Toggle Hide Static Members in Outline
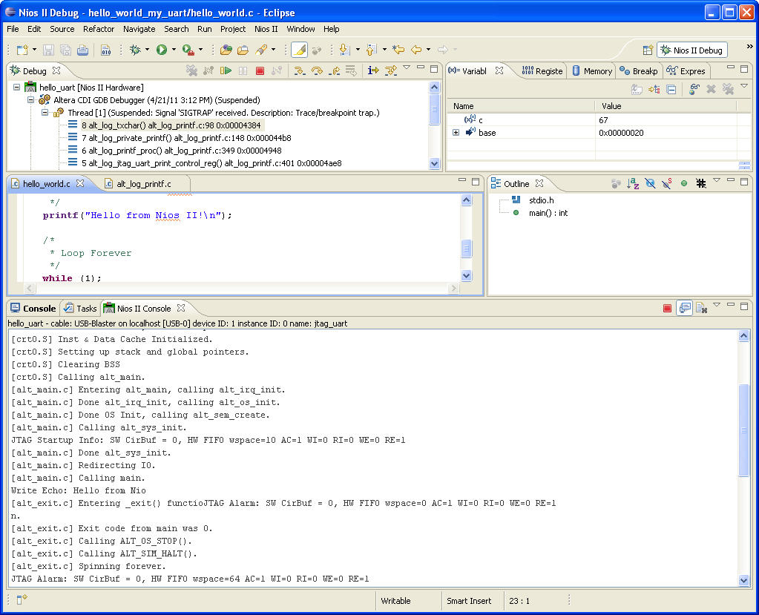Image resolution: width=759 pixels, height=615 pixels. pos(667,183)
